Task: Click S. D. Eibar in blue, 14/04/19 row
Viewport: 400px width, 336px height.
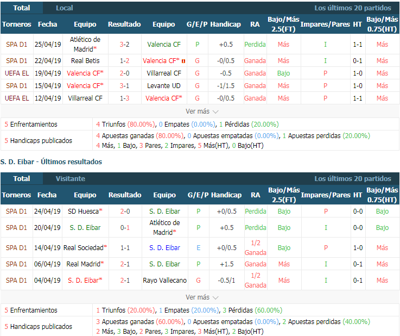Action: click(x=164, y=247)
